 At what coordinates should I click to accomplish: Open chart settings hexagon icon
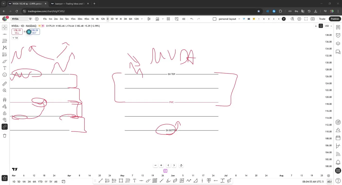299,19
